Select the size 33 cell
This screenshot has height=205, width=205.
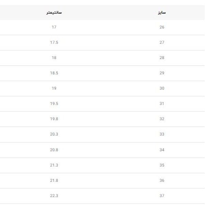pyautogui.click(x=162, y=134)
